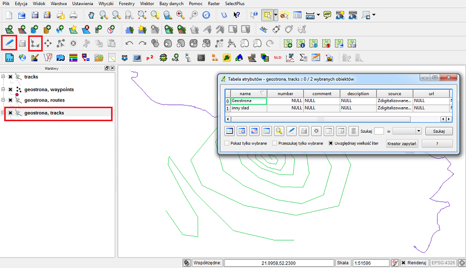Open the Warstwa menu
Screen dimensions: 466x268
click(x=58, y=4)
